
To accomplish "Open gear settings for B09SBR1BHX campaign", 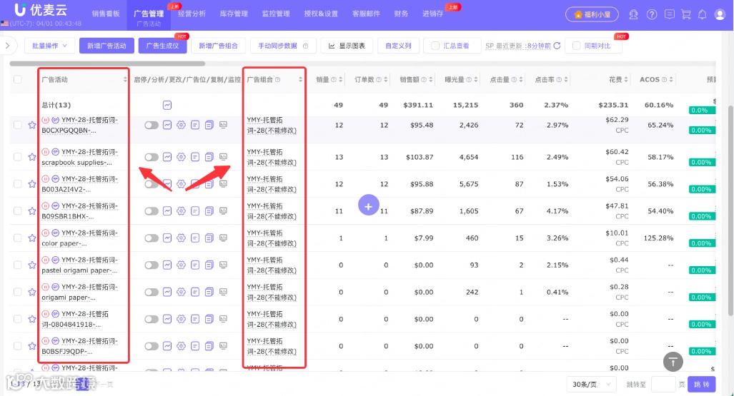I will coord(181,211).
